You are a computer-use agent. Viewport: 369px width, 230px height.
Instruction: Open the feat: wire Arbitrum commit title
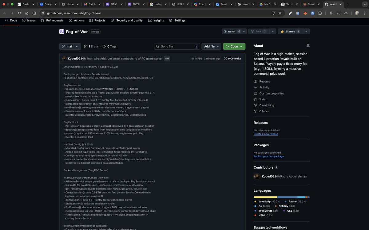pyautogui.click(x=125, y=59)
